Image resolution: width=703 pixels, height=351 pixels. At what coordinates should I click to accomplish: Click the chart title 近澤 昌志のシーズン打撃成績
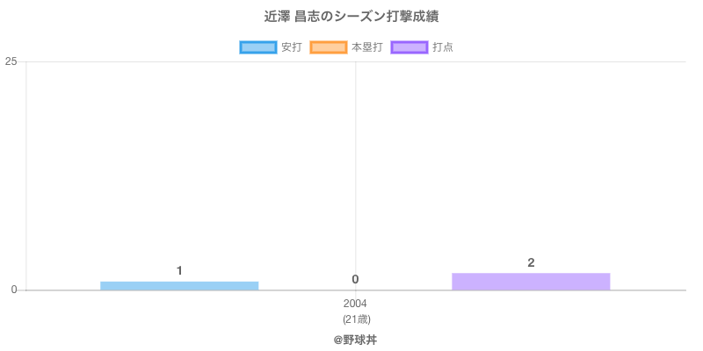click(x=351, y=17)
